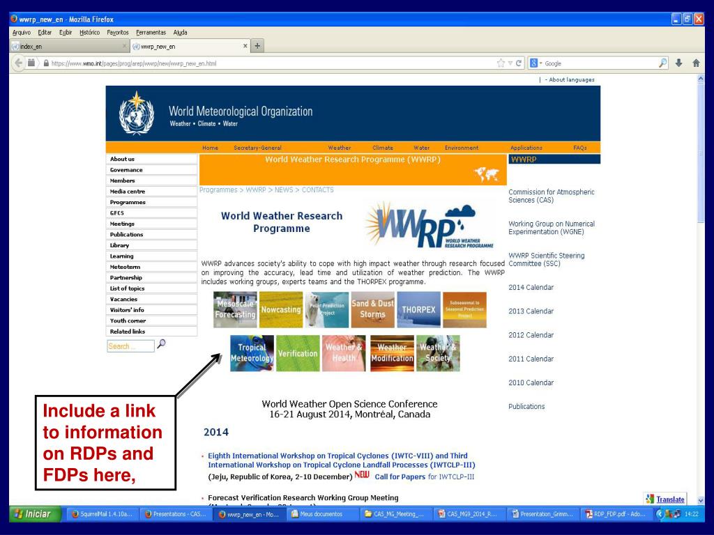Open the Tropical Meteorology tile

pyautogui.click(x=252, y=353)
